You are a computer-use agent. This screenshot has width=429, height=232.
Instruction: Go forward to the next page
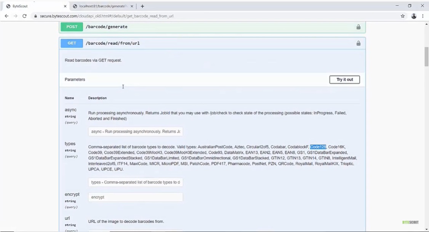click(x=15, y=16)
